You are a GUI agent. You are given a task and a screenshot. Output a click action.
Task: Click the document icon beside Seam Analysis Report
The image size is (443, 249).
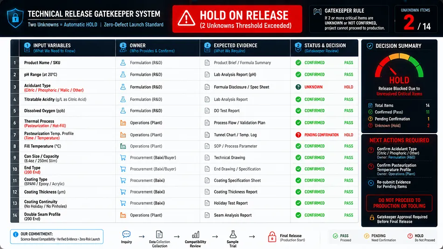(207, 215)
